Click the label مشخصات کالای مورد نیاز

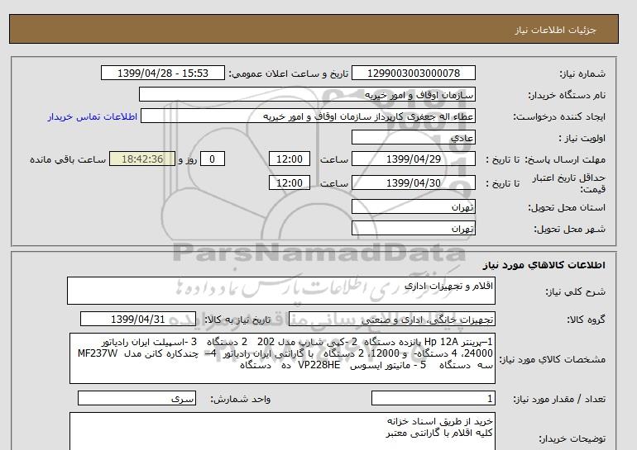click(x=552, y=359)
